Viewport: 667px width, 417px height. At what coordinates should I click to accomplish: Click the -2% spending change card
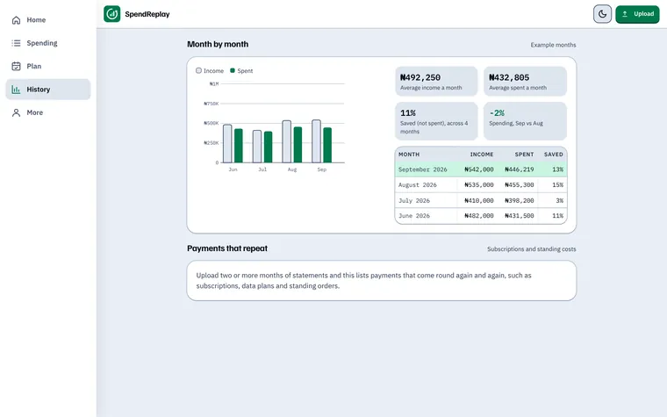525,121
